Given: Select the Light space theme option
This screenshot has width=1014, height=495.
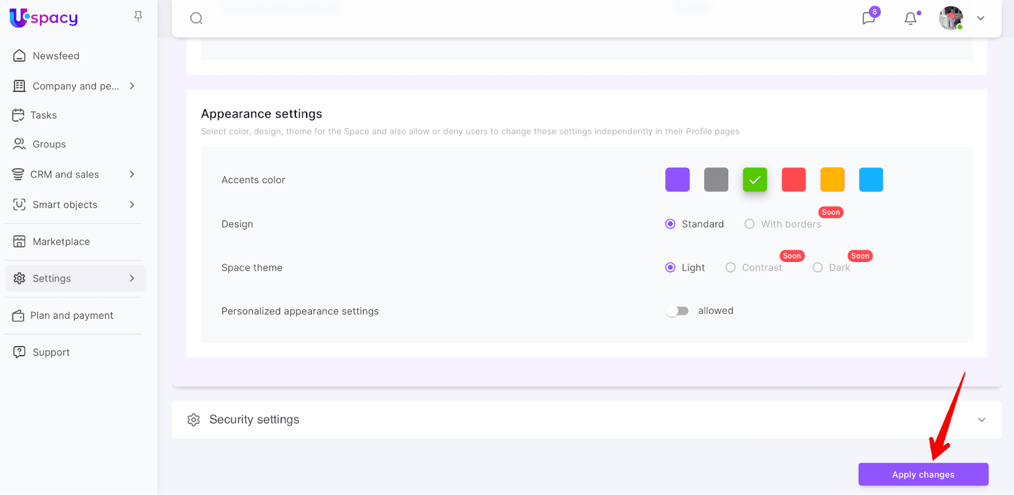Looking at the screenshot, I should [671, 267].
